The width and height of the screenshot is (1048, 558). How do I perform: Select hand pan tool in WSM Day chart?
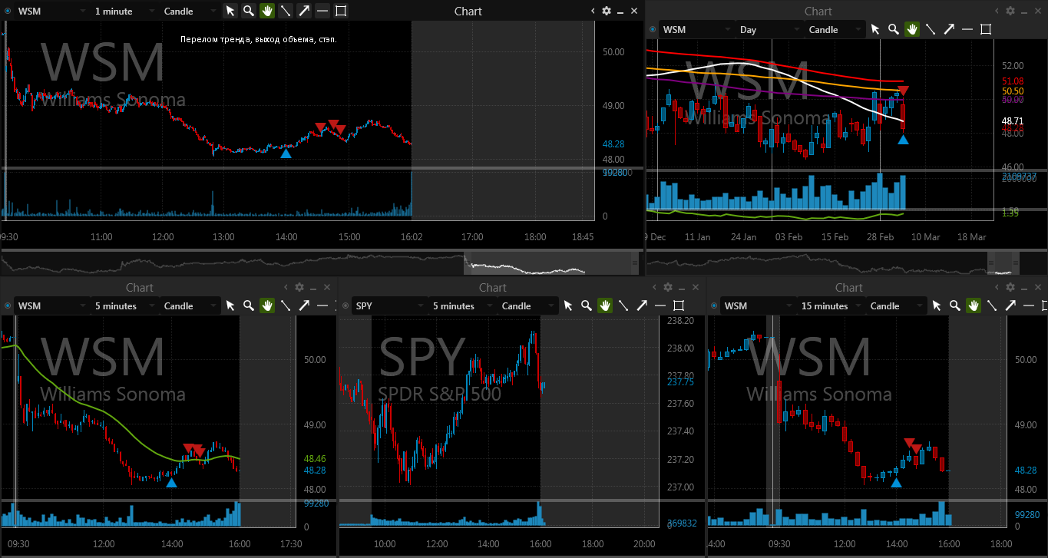tap(912, 29)
